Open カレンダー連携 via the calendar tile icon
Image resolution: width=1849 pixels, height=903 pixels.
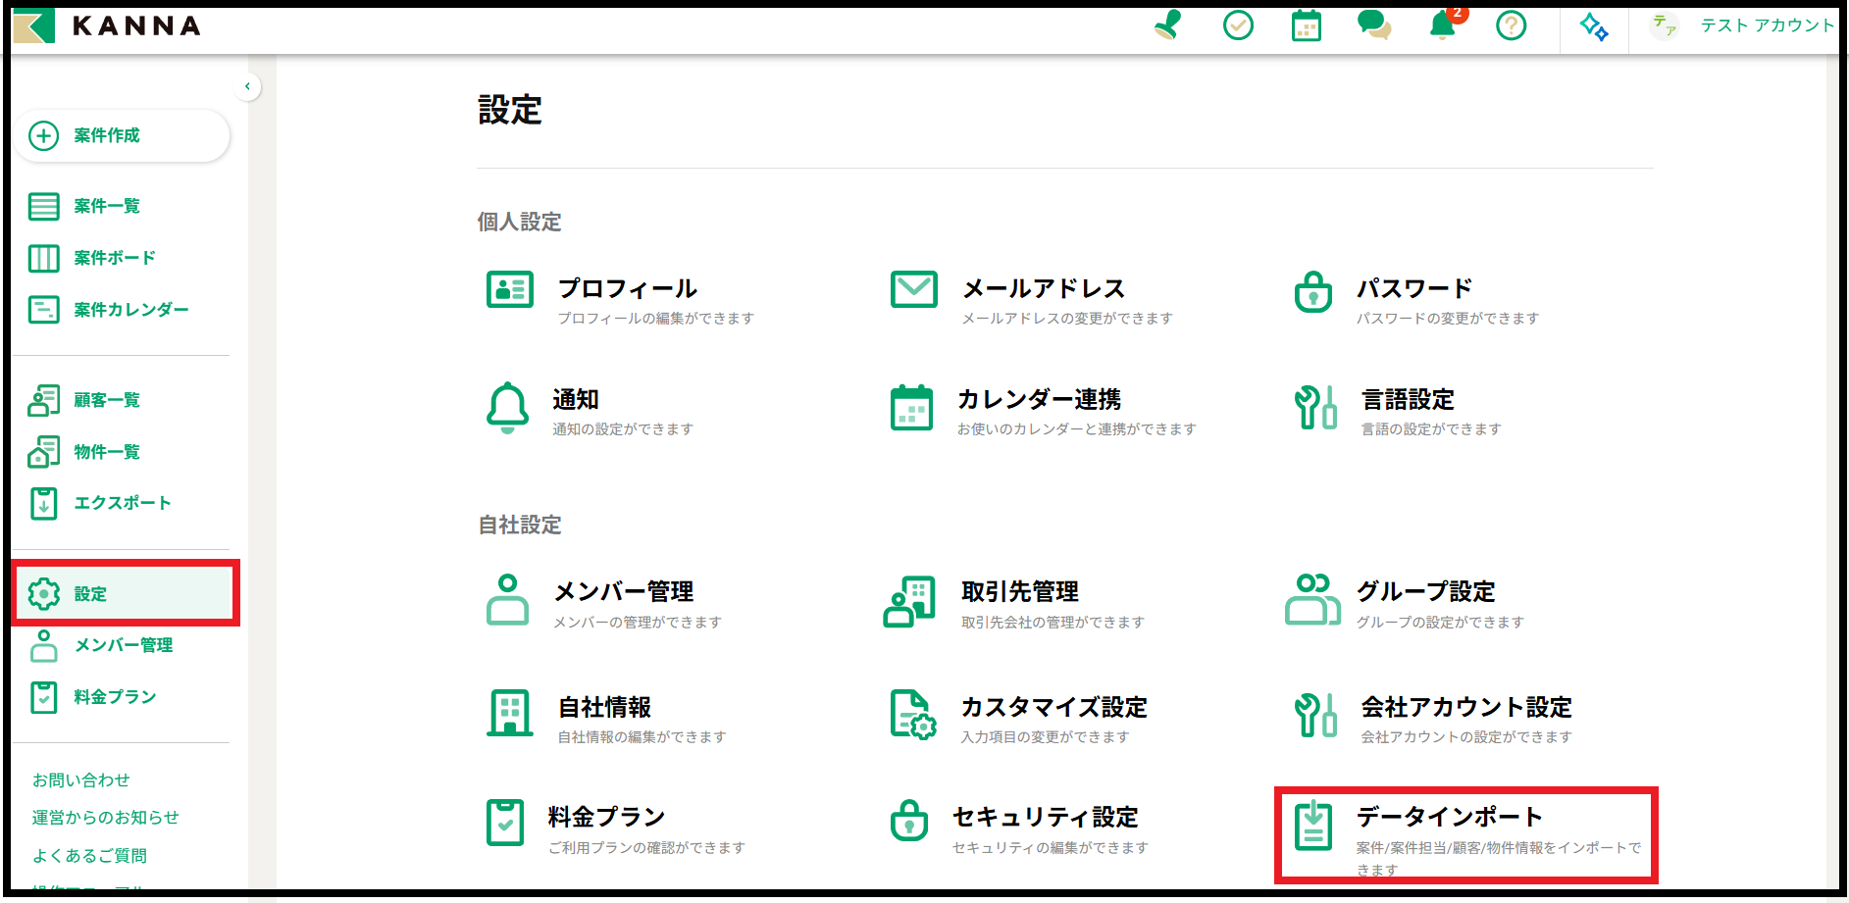(913, 410)
